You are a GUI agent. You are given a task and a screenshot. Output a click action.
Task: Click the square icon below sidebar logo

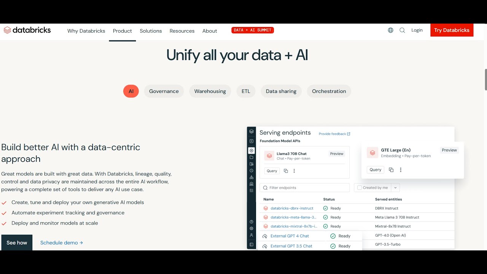(251, 141)
